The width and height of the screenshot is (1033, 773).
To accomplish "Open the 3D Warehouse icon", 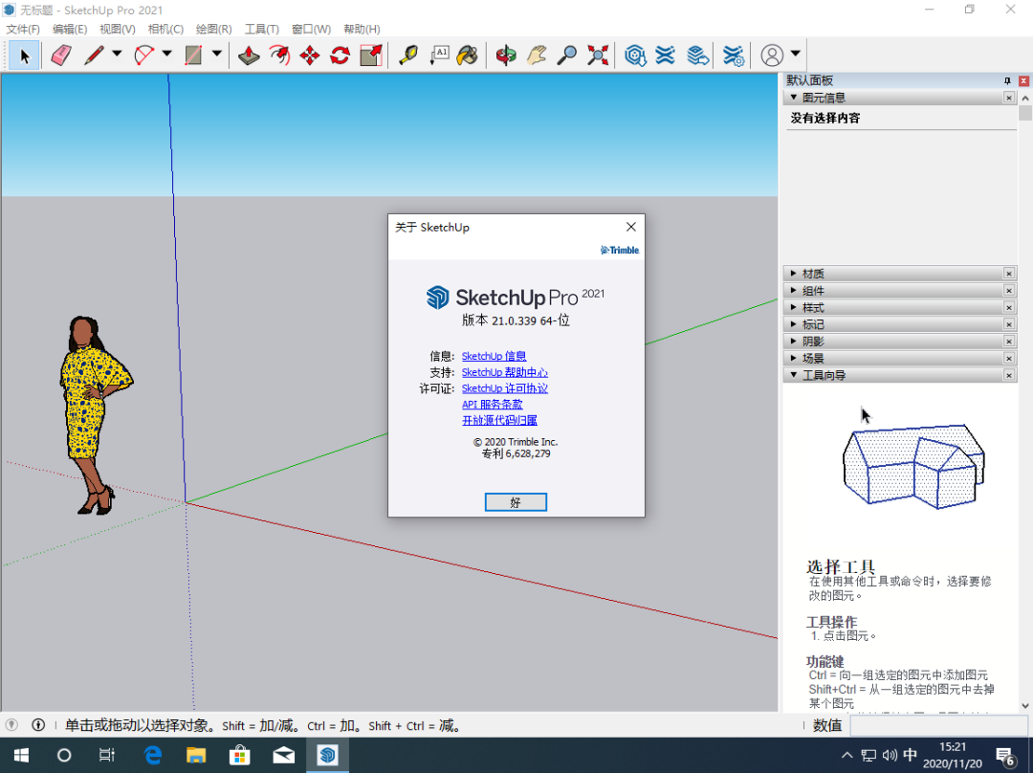I will click(x=635, y=55).
